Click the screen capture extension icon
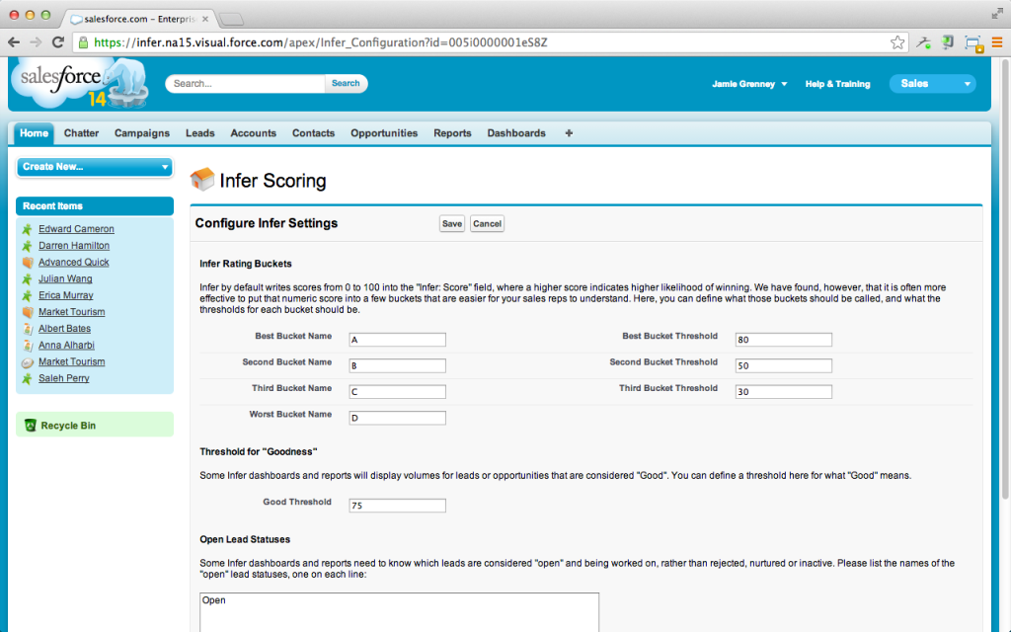This screenshot has height=632, width=1011. pyautogui.click(x=972, y=43)
